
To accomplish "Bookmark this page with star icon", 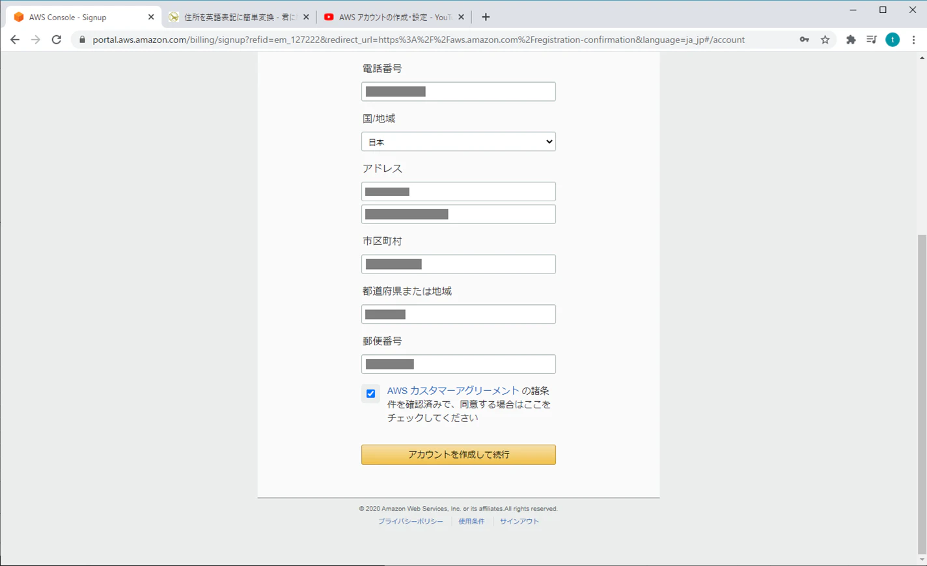I will [x=825, y=40].
